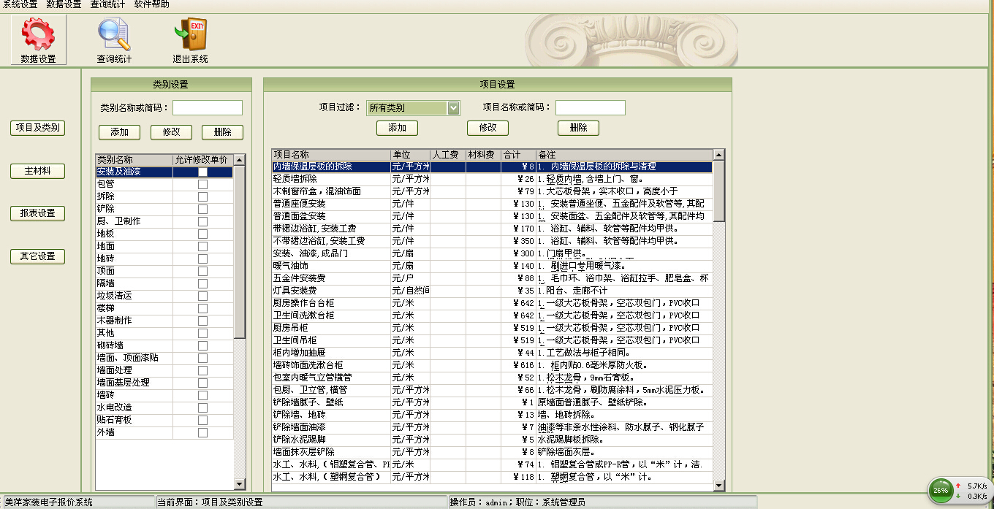
Task: Select project row 铲除墙面油漆
Action: pos(492,428)
